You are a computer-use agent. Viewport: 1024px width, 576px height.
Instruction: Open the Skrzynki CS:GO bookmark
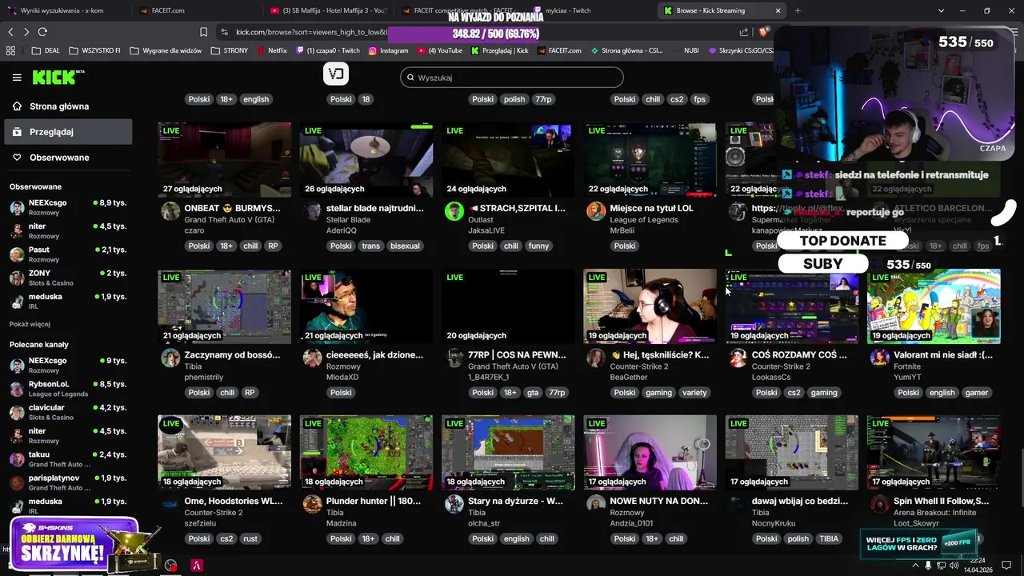coord(741,50)
